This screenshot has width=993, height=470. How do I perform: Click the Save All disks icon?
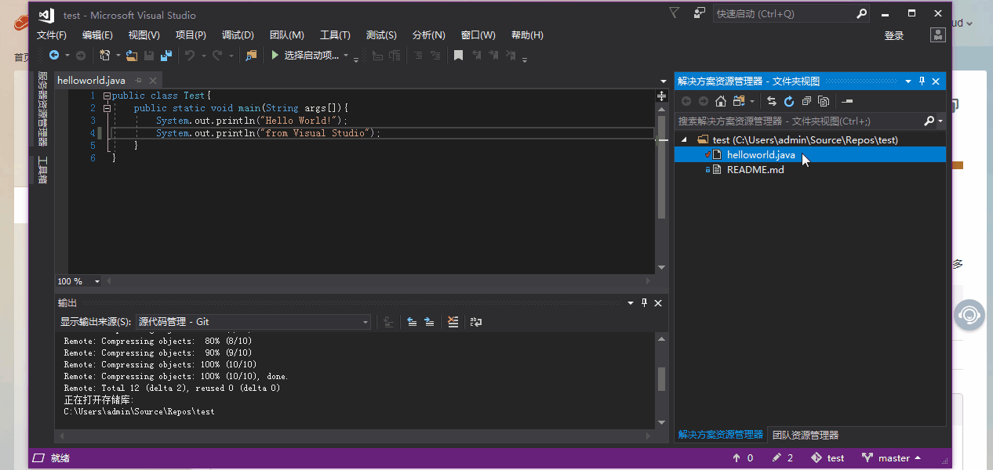165,56
